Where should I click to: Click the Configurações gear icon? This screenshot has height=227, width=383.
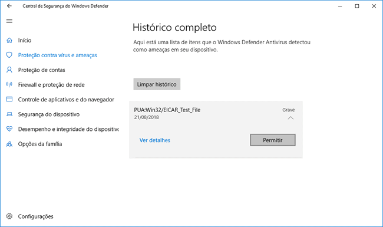(x=9, y=216)
